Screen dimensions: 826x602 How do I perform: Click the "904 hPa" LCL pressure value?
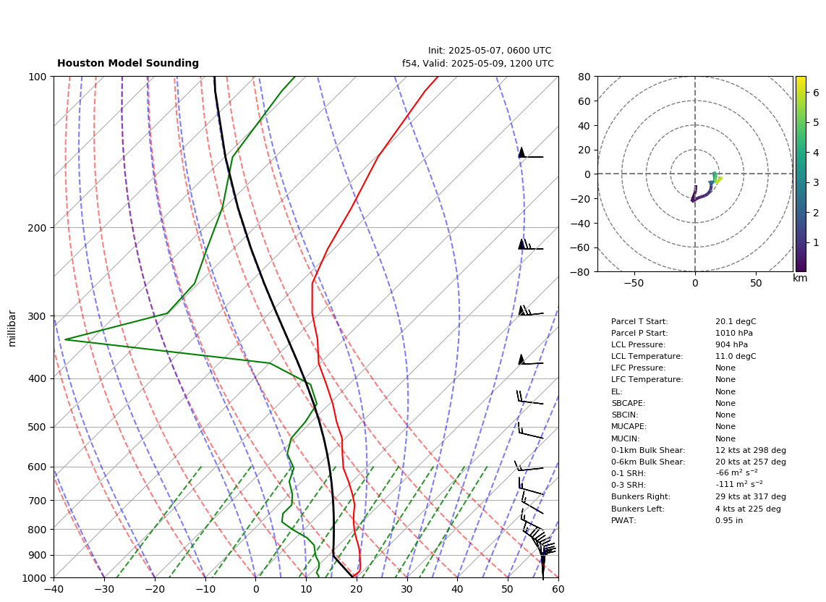pyautogui.click(x=731, y=344)
